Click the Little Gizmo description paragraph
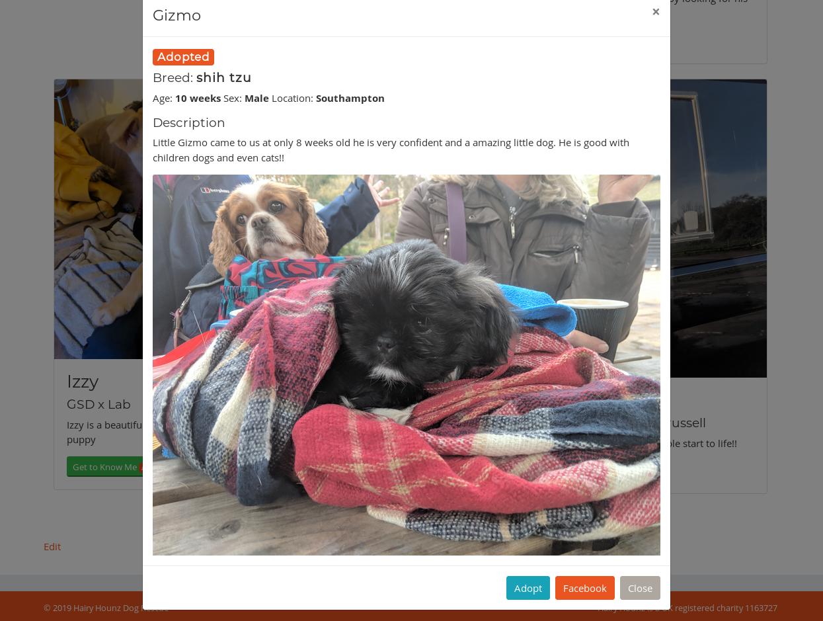The height and width of the screenshot is (621, 823). [391, 150]
